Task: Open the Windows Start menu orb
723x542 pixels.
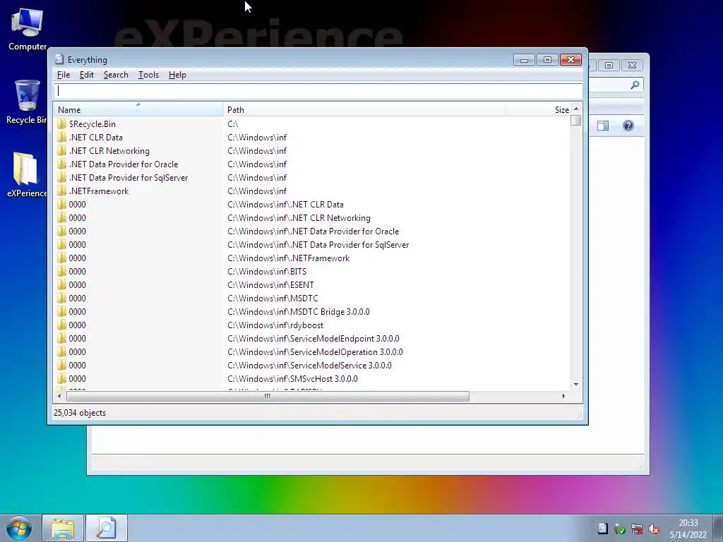Action: click(19, 529)
